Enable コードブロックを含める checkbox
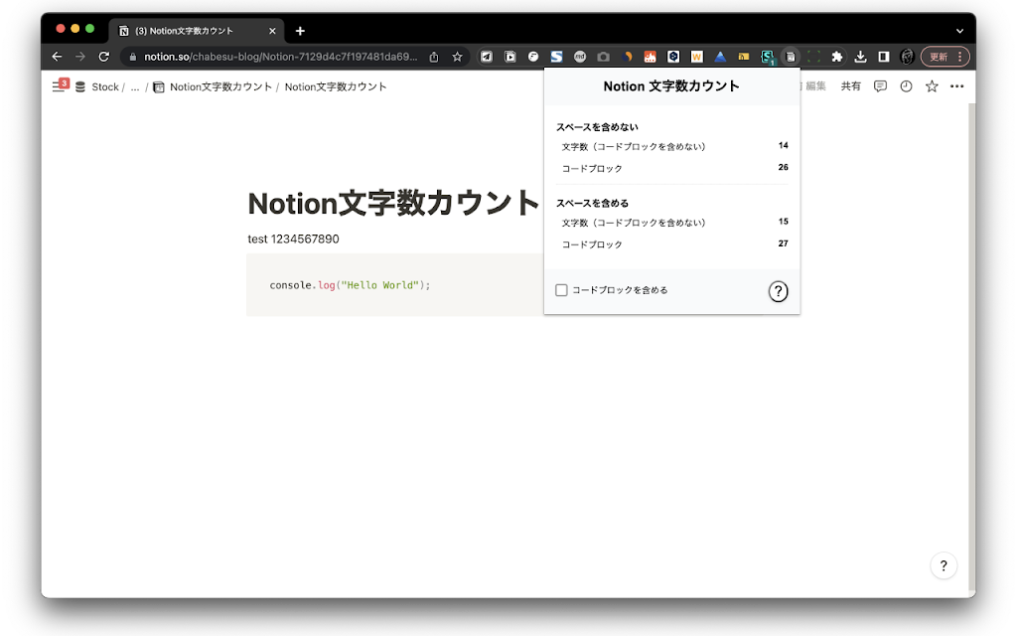1017x636 pixels. click(x=562, y=290)
